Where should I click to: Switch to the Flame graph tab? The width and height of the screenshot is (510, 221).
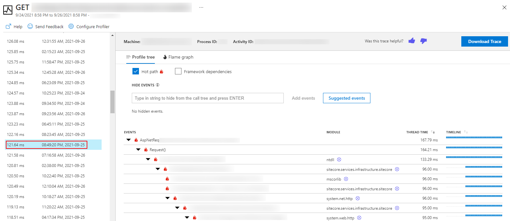point(178,57)
